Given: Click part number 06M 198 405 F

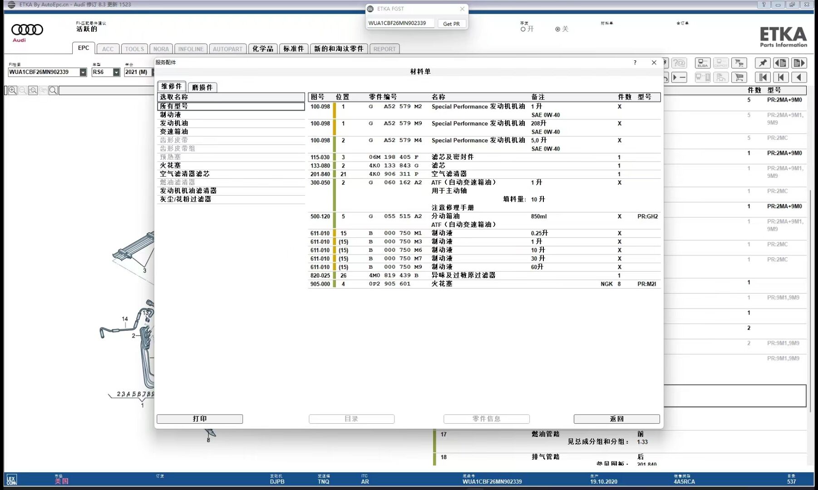Looking at the screenshot, I should pyautogui.click(x=394, y=157).
